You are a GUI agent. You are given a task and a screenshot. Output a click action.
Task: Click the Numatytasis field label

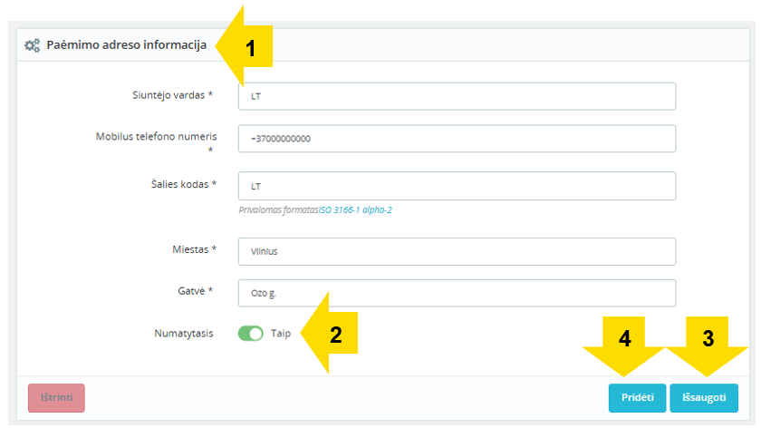[183, 334]
